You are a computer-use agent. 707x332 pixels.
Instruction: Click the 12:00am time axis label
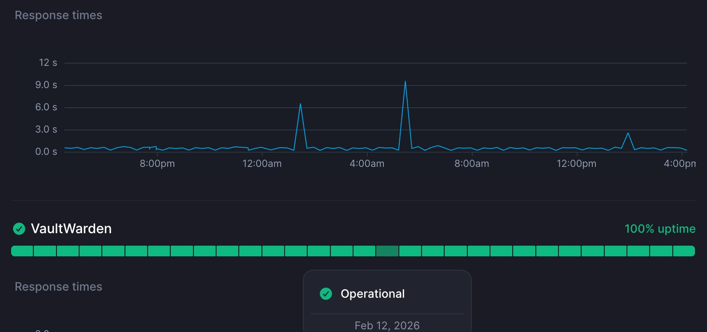262,164
